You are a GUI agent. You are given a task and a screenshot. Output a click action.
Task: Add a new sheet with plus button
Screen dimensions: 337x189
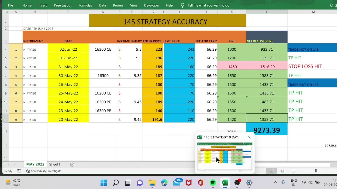72,165
